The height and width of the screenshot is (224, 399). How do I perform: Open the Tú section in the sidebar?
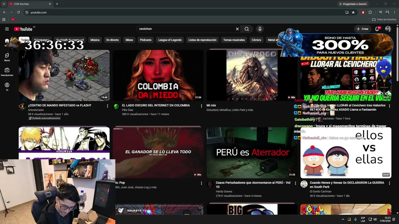pos(7,86)
